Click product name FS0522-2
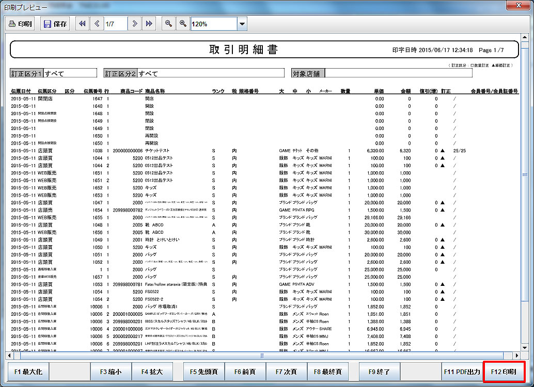The width and height of the screenshot is (534, 387). point(154,299)
